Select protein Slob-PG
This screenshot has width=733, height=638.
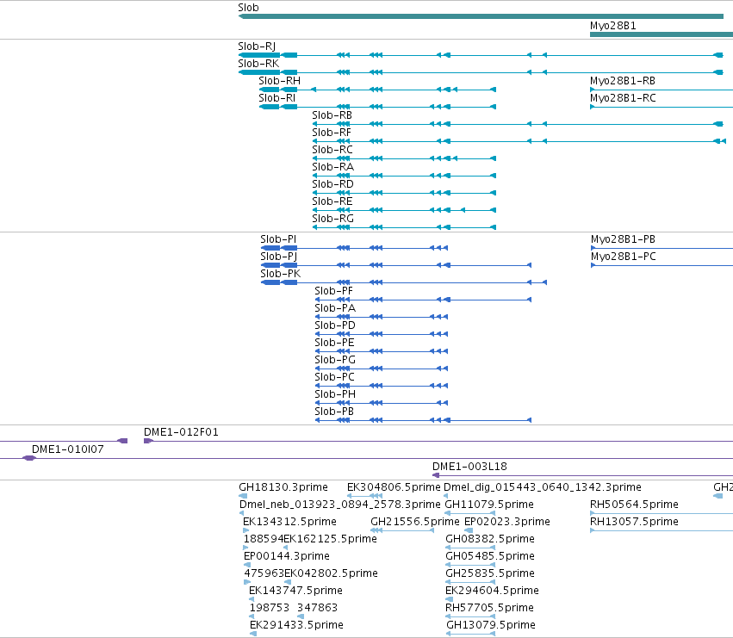(x=335, y=360)
